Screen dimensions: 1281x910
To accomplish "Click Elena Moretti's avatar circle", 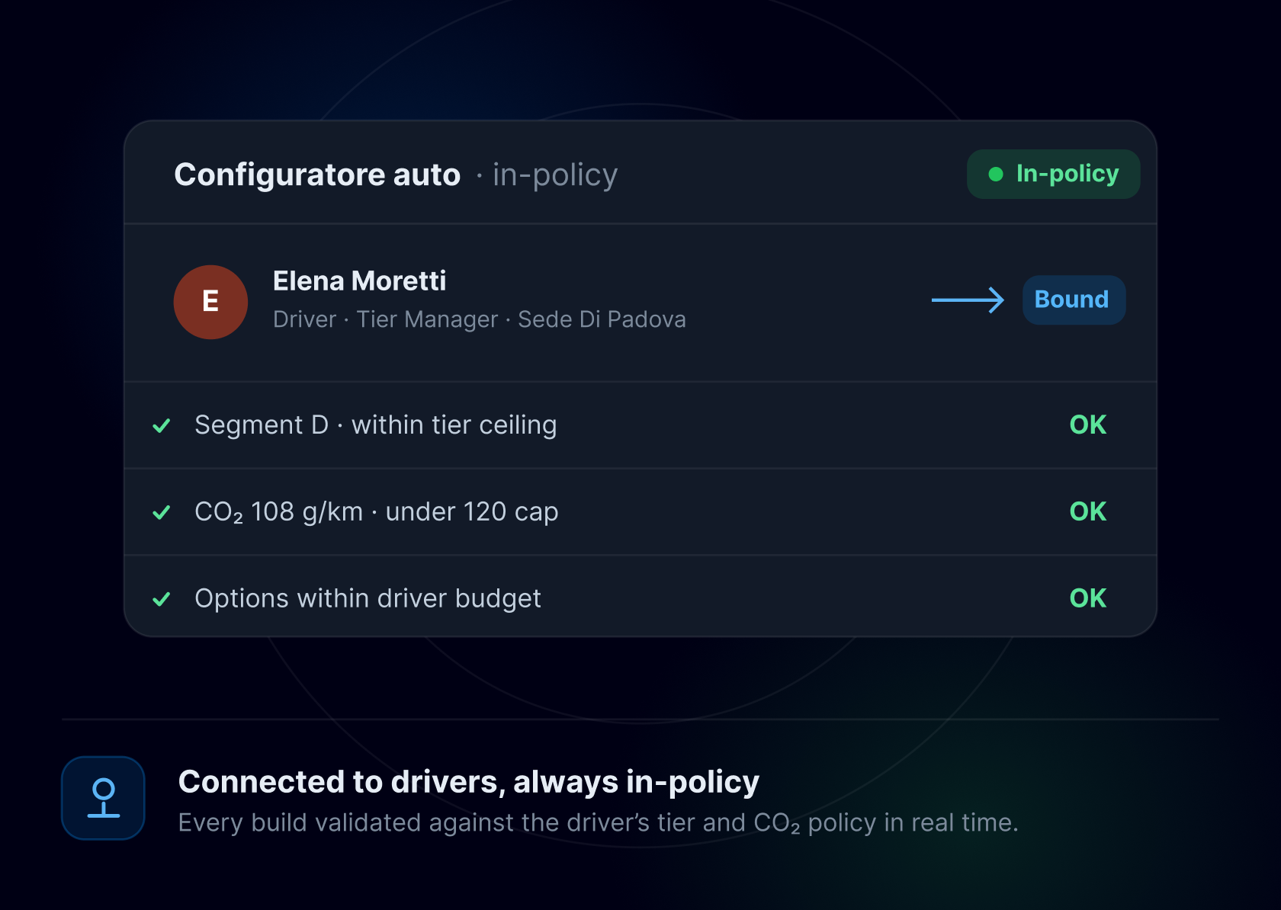I will coord(210,302).
